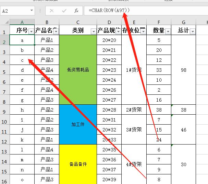
Task: Click the 1#货架 merged cell
Action: coord(134,70)
